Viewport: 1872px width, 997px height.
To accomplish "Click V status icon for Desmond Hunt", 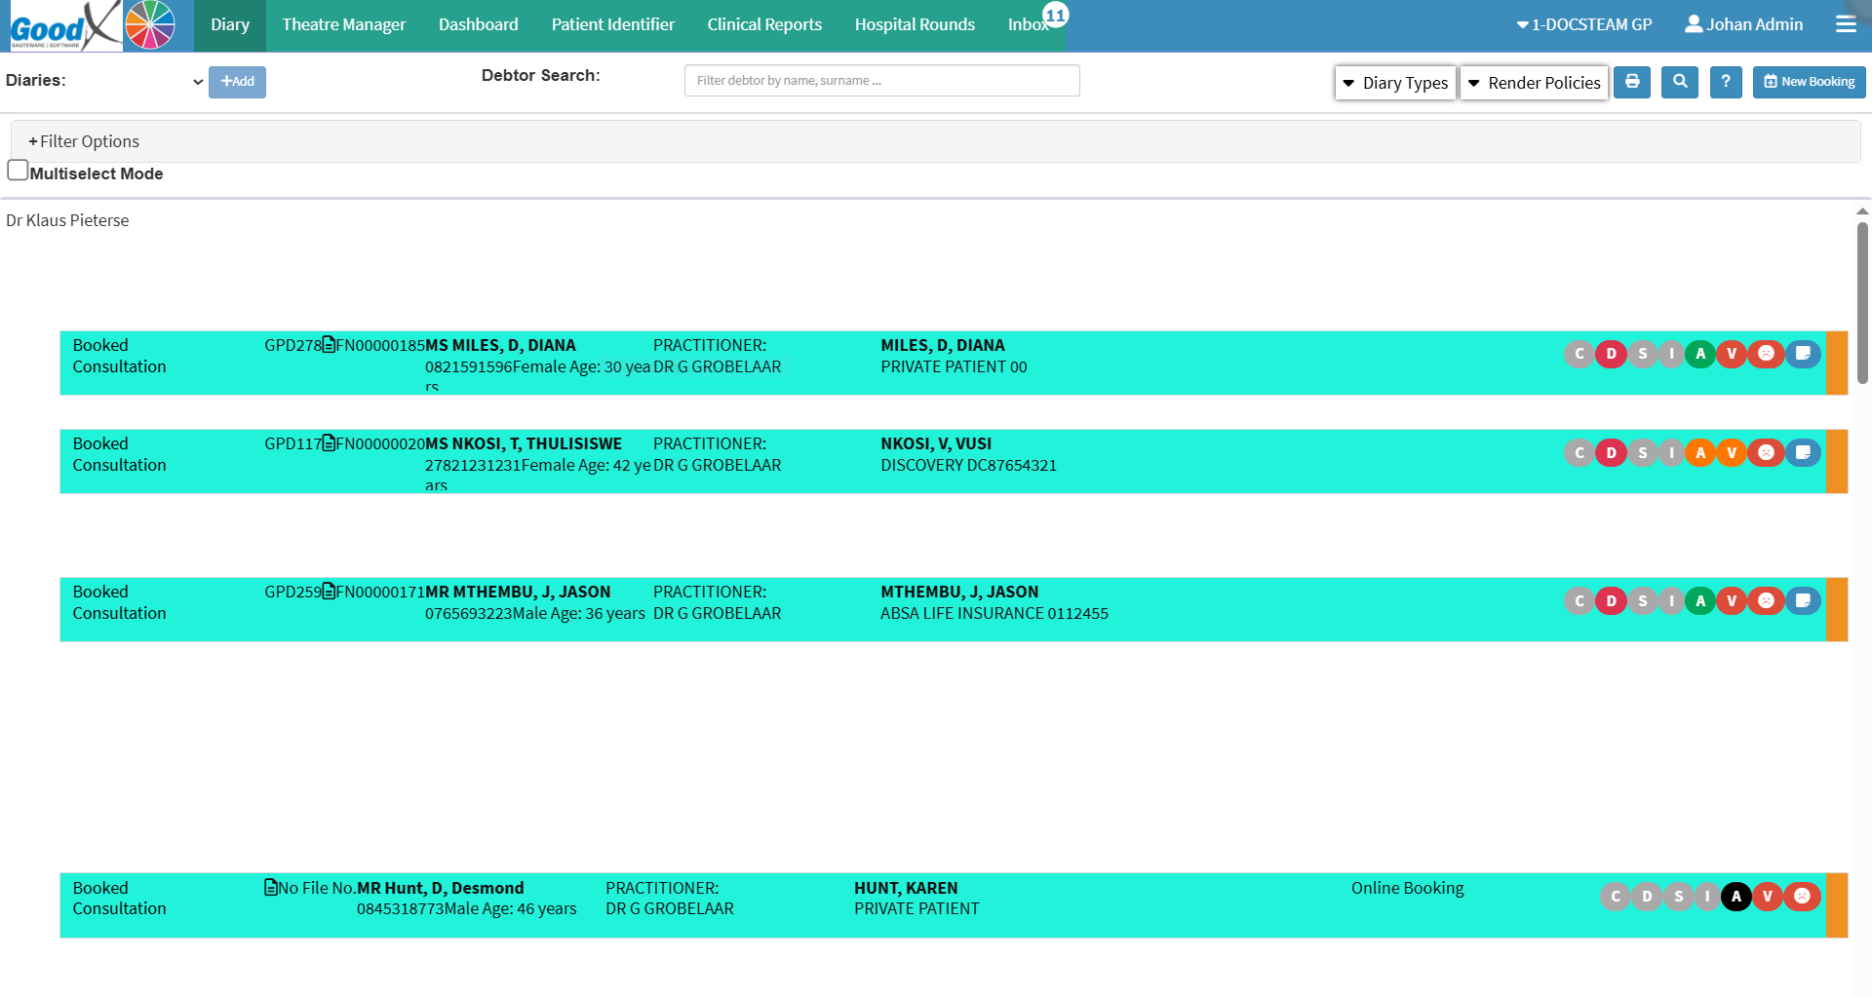I will [x=1768, y=897].
